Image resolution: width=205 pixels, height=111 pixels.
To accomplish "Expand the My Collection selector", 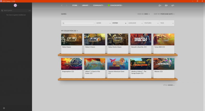I will (69, 31).
